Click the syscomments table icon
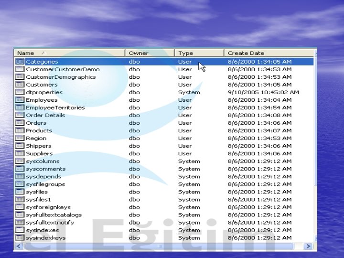 pos(20,169)
